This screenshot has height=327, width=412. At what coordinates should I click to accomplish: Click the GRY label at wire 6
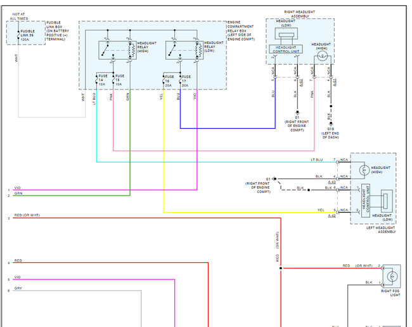pos(18,288)
